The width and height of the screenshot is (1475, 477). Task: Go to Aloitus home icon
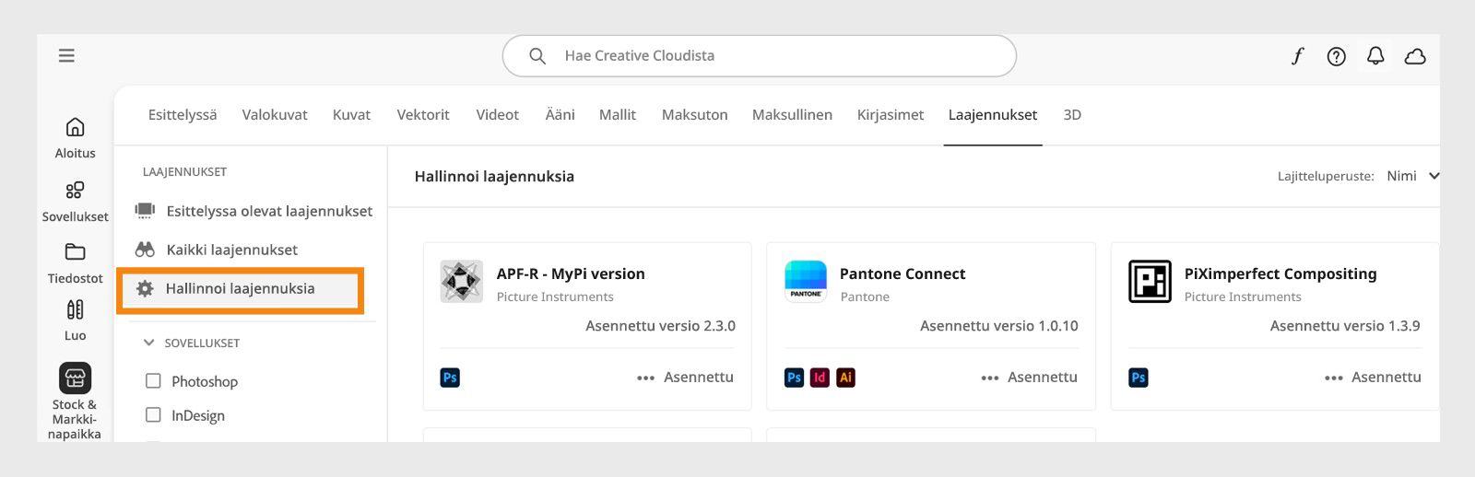pos(76,127)
